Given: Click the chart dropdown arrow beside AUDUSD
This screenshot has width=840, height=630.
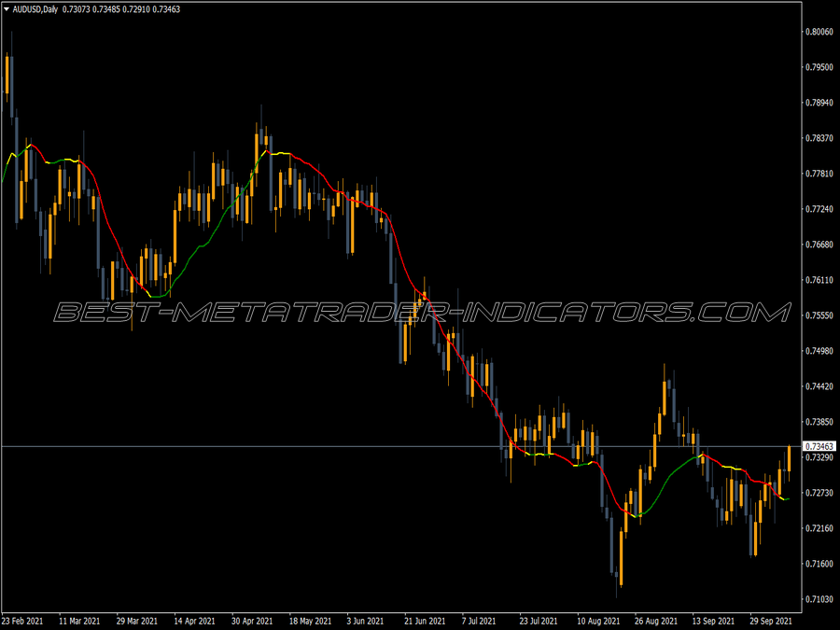Looking at the screenshot, I should [7, 9].
